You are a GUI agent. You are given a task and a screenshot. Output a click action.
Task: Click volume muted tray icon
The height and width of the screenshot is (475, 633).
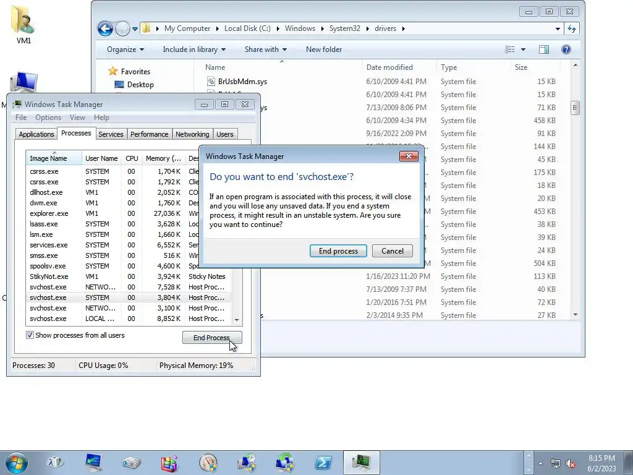click(x=571, y=464)
